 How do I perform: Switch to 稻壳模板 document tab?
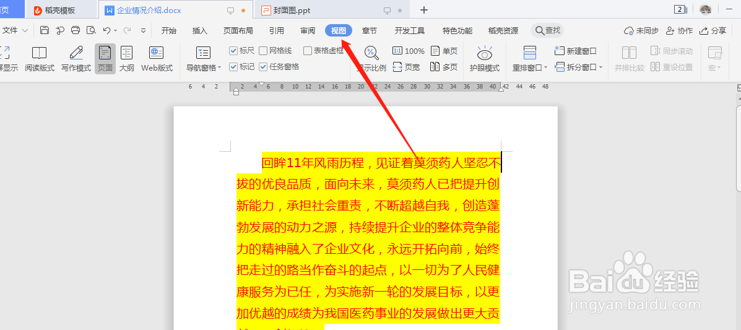[61, 10]
